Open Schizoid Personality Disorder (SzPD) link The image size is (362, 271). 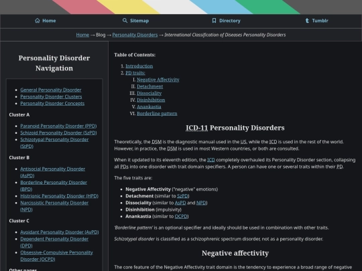[58, 132]
